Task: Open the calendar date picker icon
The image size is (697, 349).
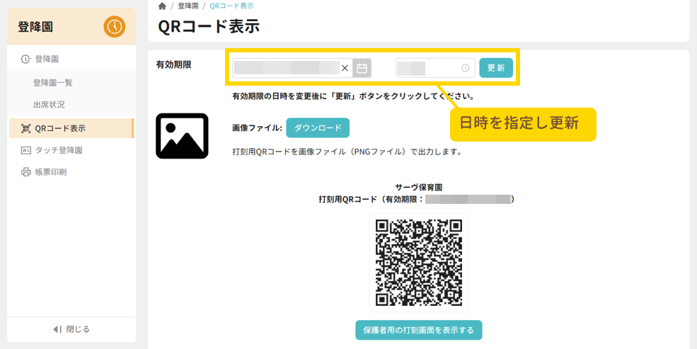Action: click(x=362, y=68)
